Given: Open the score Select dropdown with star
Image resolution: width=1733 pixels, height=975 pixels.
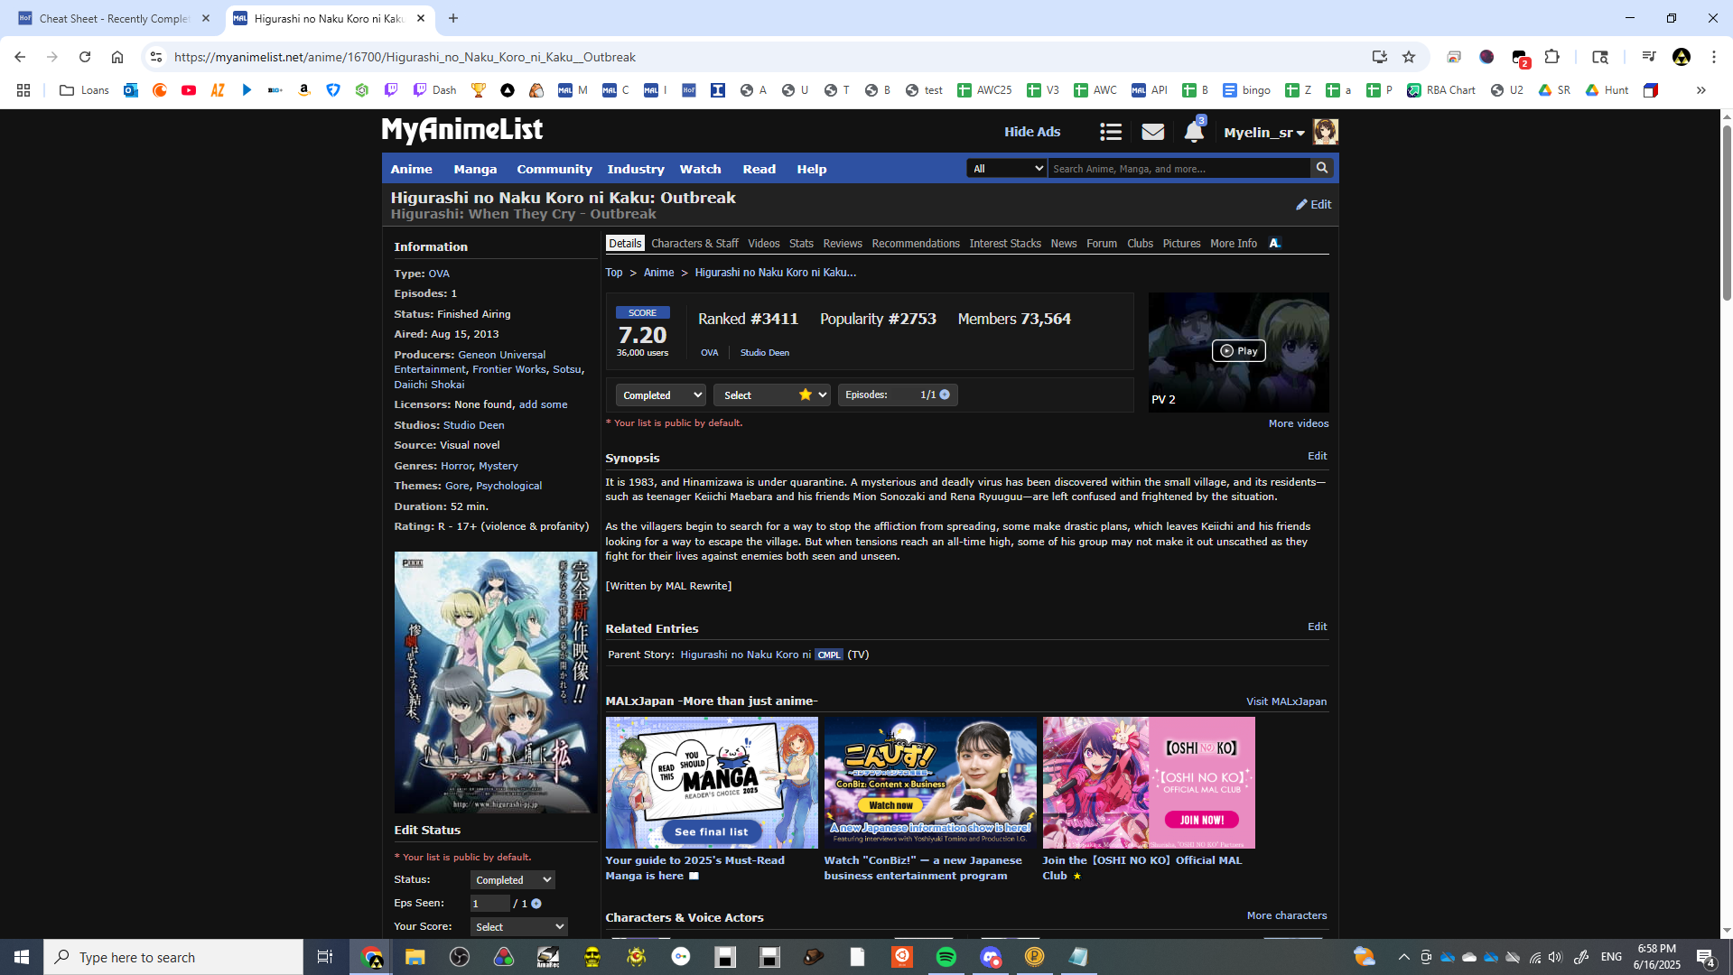Looking at the screenshot, I should tap(772, 395).
